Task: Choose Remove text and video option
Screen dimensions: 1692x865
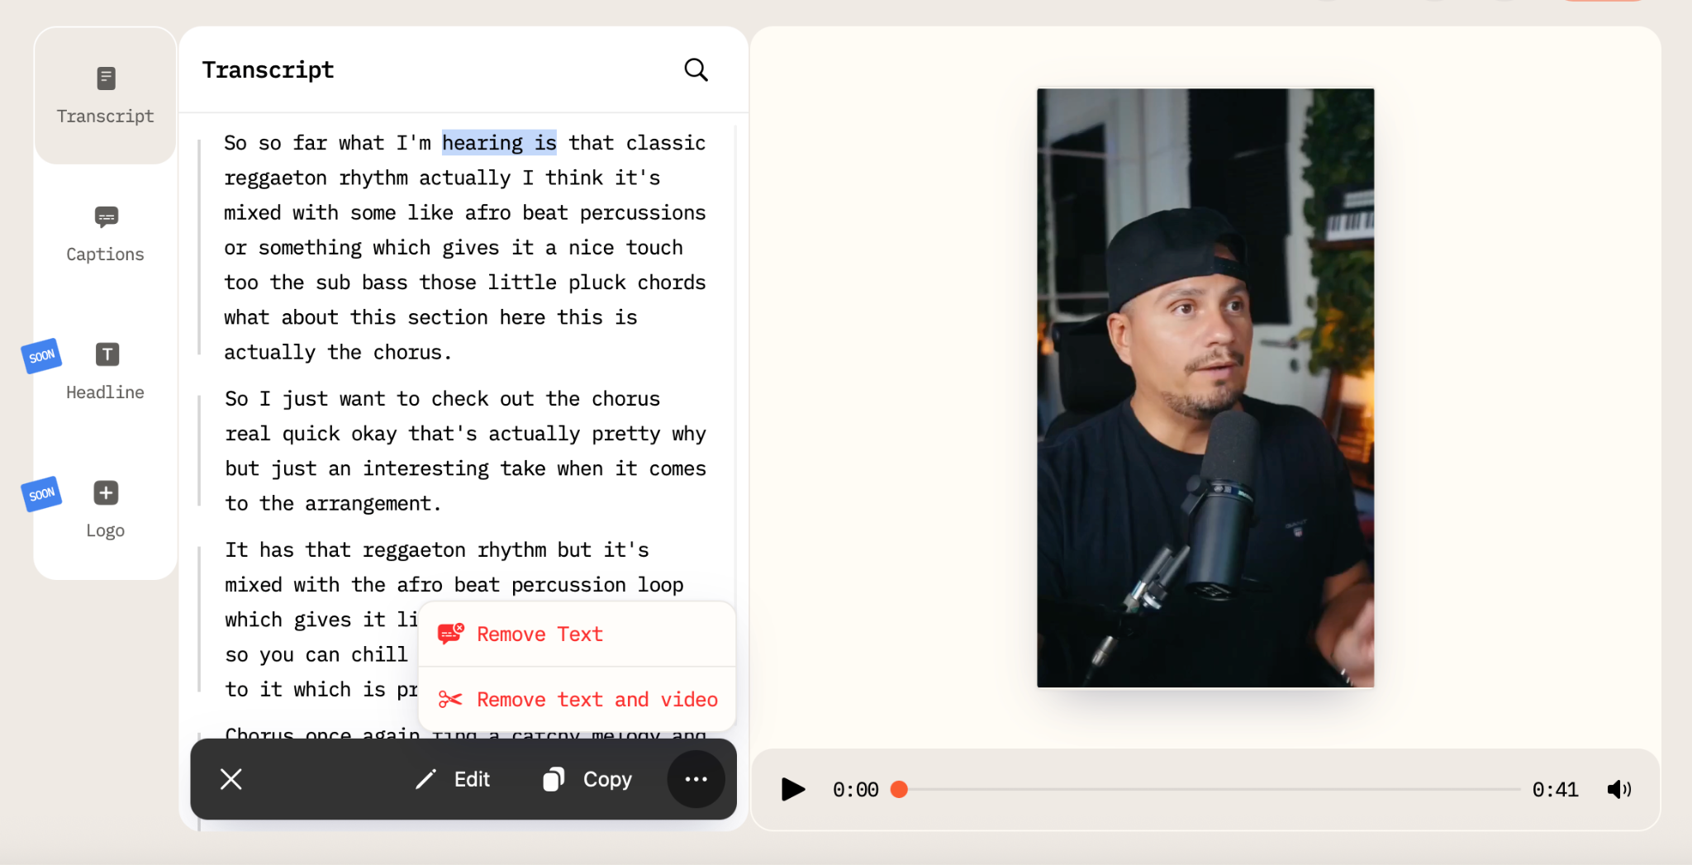Action: (577, 700)
